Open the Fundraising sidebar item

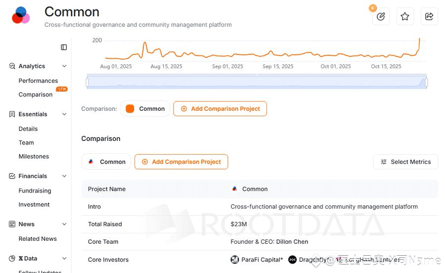click(x=35, y=190)
